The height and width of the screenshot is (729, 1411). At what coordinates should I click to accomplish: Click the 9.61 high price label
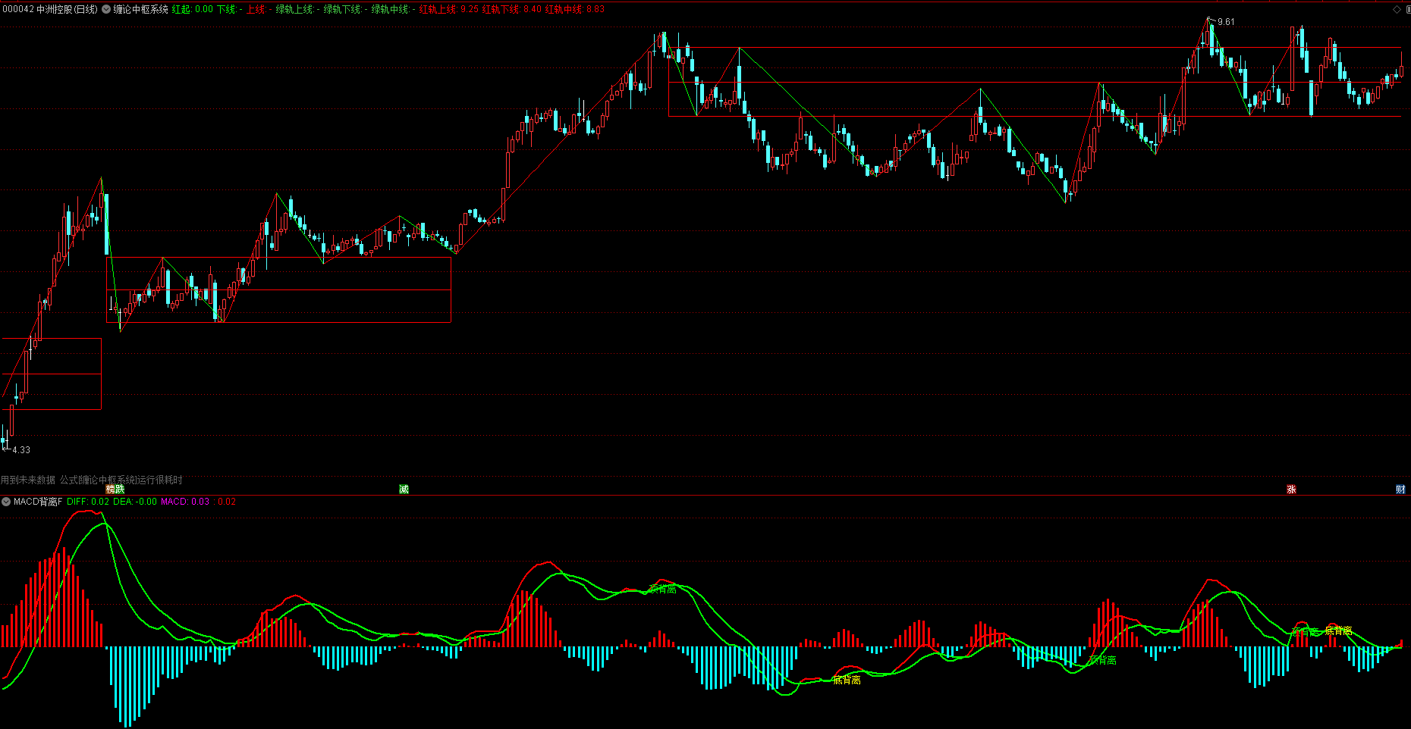1226,22
